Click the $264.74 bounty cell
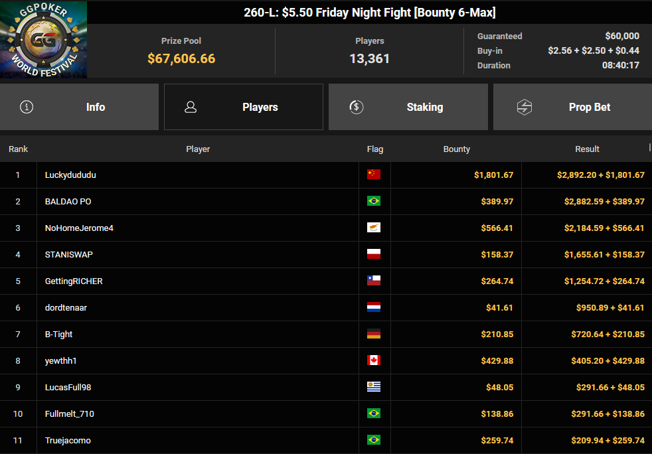Image resolution: width=652 pixels, height=454 pixels. (x=455, y=281)
